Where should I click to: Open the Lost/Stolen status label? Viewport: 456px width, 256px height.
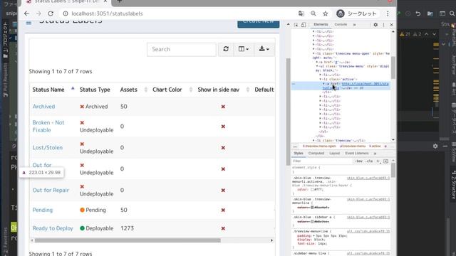pyautogui.click(x=48, y=147)
